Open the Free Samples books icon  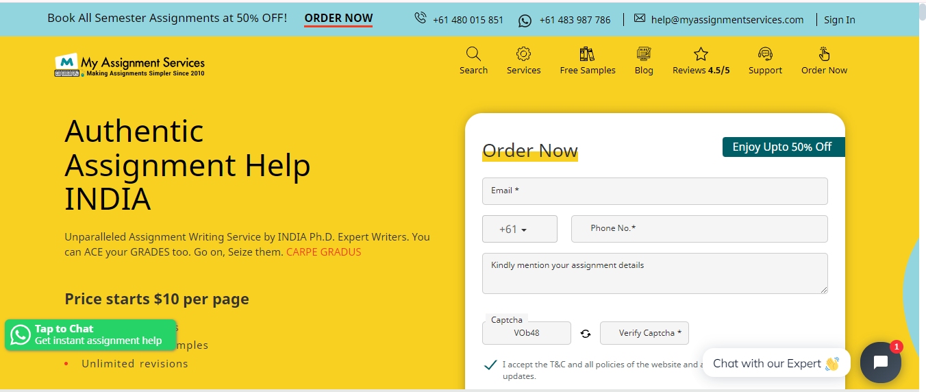pyautogui.click(x=587, y=54)
